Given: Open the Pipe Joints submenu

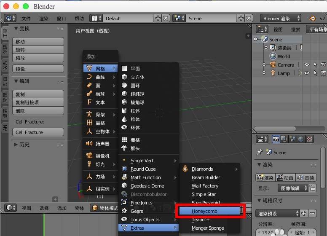Looking at the screenshot, I should [149, 203].
